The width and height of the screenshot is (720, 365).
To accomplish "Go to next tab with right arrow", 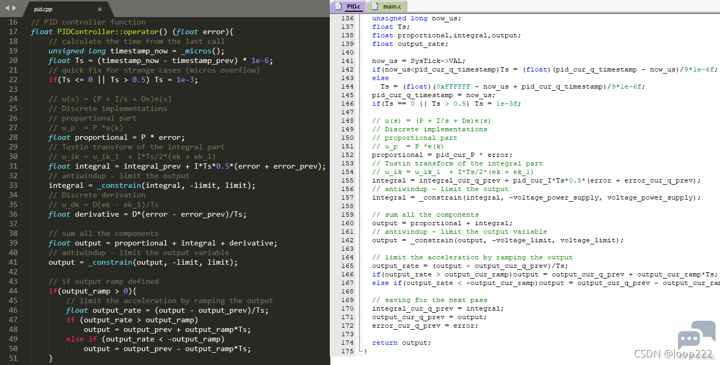I will (14, 9).
